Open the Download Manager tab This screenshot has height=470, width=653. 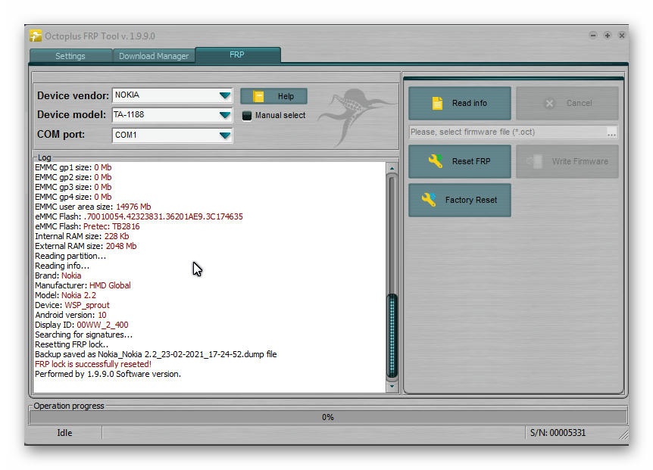pos(154,56)
